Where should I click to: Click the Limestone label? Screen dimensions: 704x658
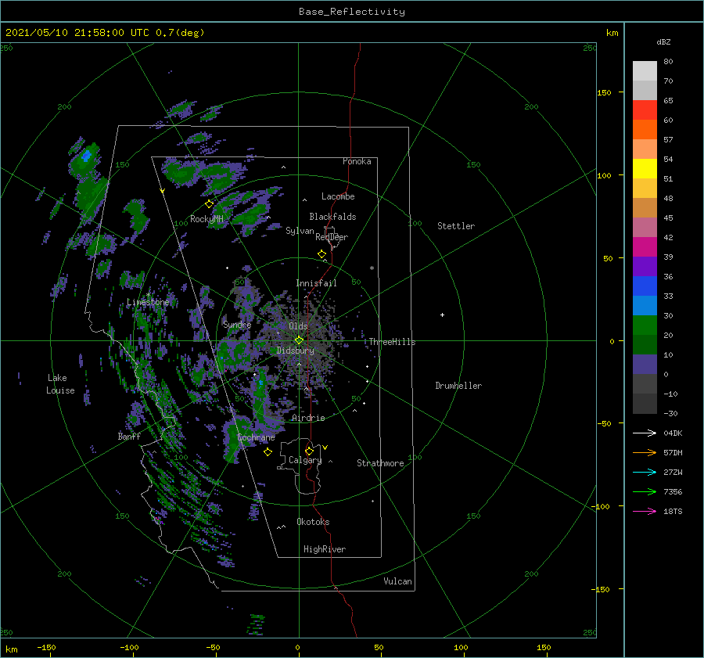tap(148, 302)
